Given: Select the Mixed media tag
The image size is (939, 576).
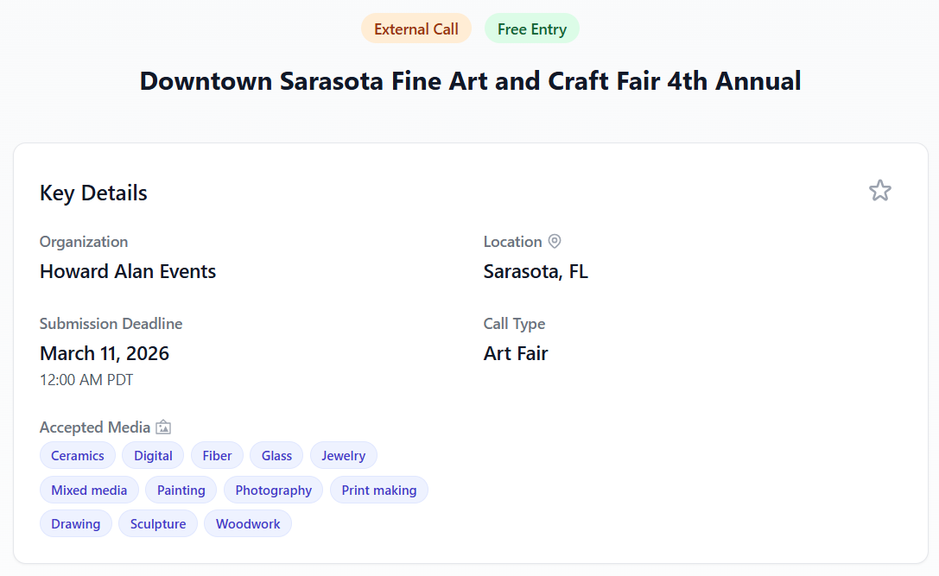Looking at the screenshot, I should (89, 489).
